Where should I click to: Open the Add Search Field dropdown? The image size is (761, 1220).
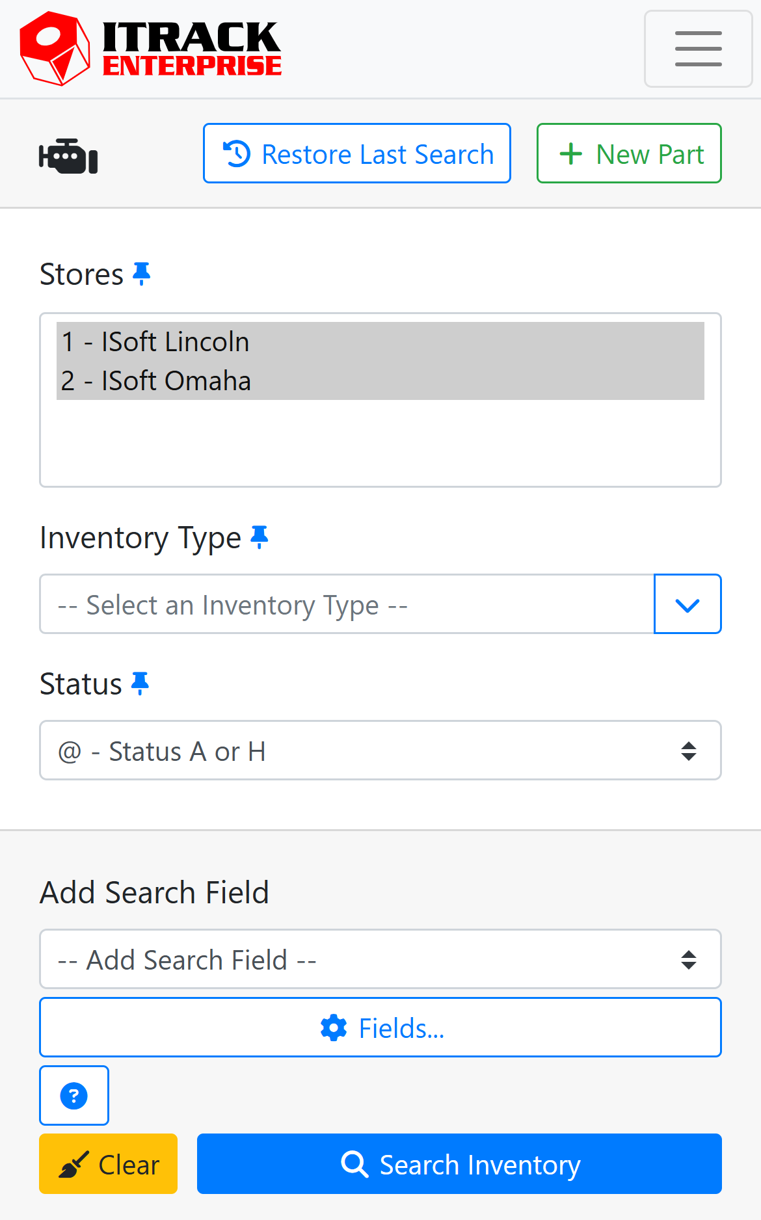[x=380, y=959]
